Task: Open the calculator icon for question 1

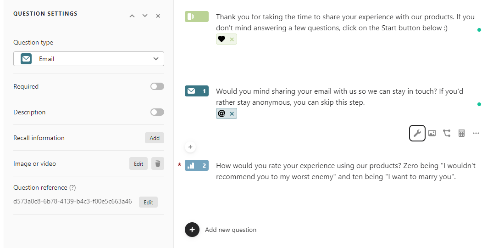Action: [x=461, y=133]
